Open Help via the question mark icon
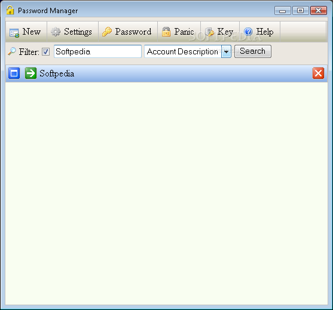Viewport: 333px width, 310px height. [248, 32]
